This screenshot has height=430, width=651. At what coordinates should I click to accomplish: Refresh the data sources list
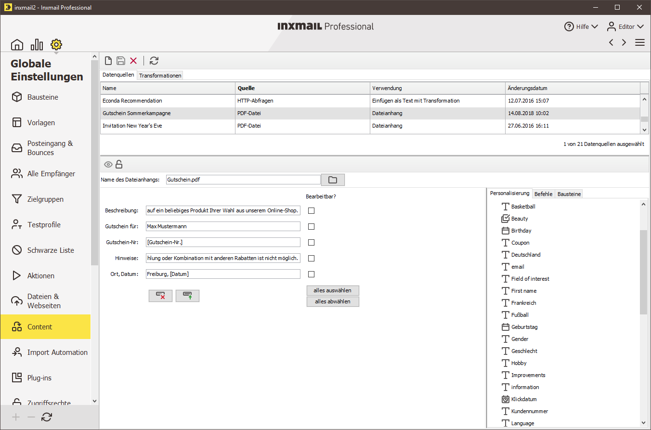pyautogui.click(x=154, y=61)
